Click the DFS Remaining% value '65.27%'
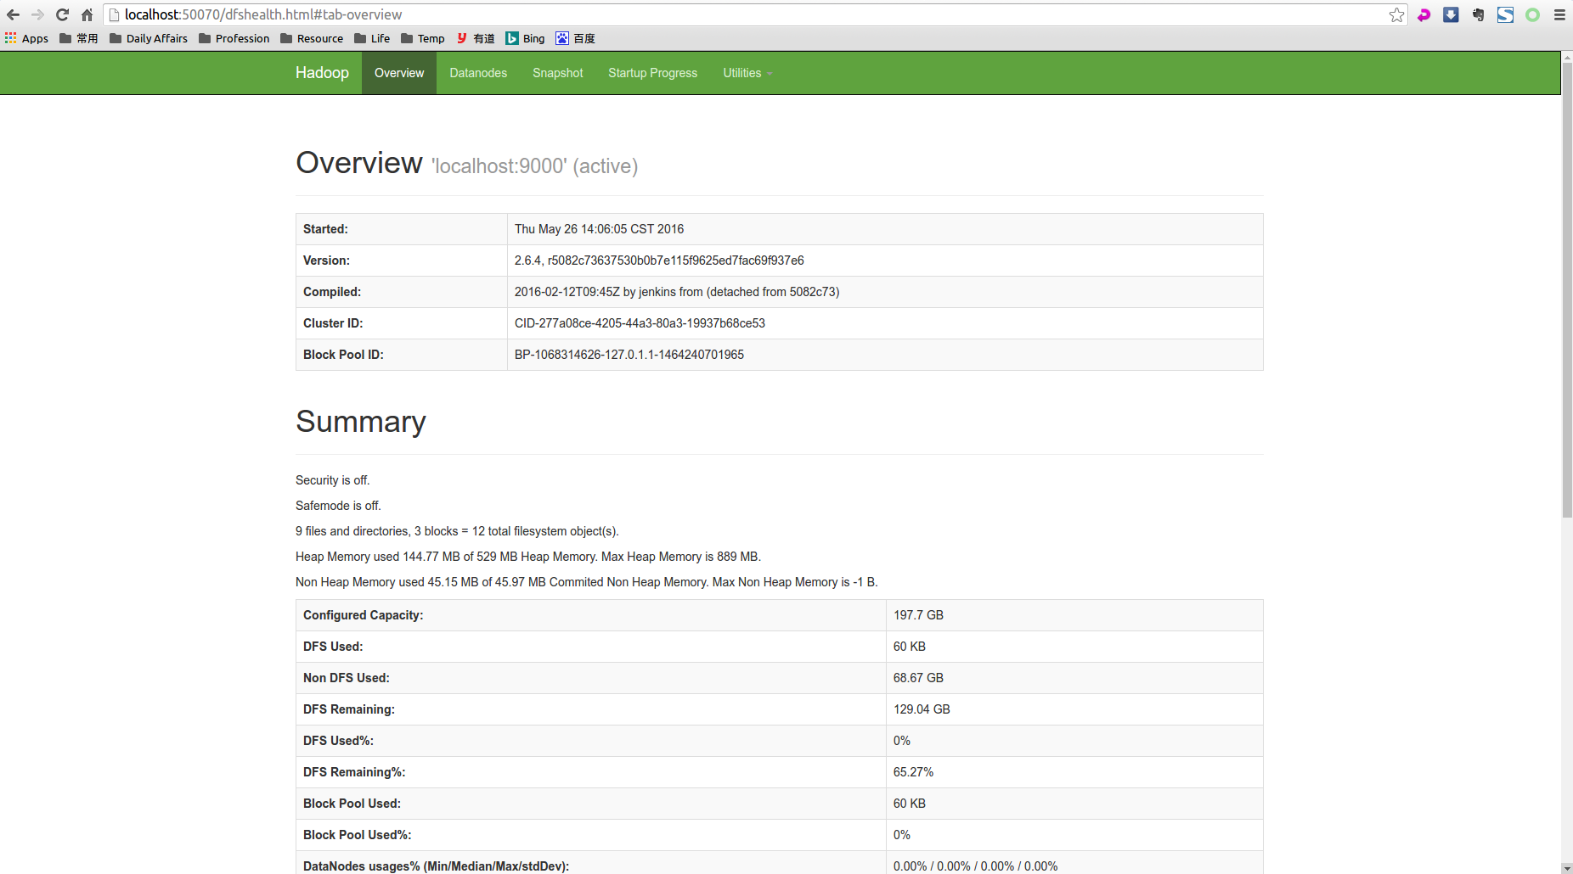 coord(913,772)
